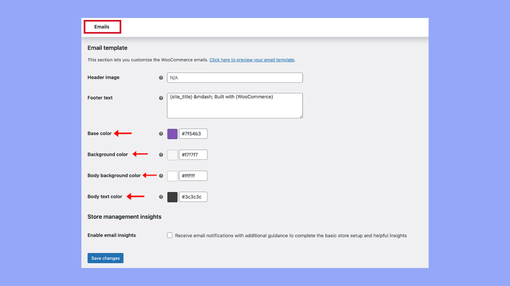This screenshot has height=286, width=510.
Task: Select the #ffffff hex value field
Action: (x=193, y=176)
